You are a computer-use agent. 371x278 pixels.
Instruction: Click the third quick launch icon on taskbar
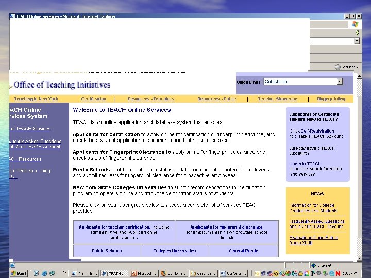coord(52,273)
